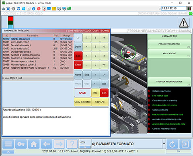The width and height of the screenshot is (193, 156).
Task: Expand the zoom 100% up-chevron control
Action: (85, 147)
